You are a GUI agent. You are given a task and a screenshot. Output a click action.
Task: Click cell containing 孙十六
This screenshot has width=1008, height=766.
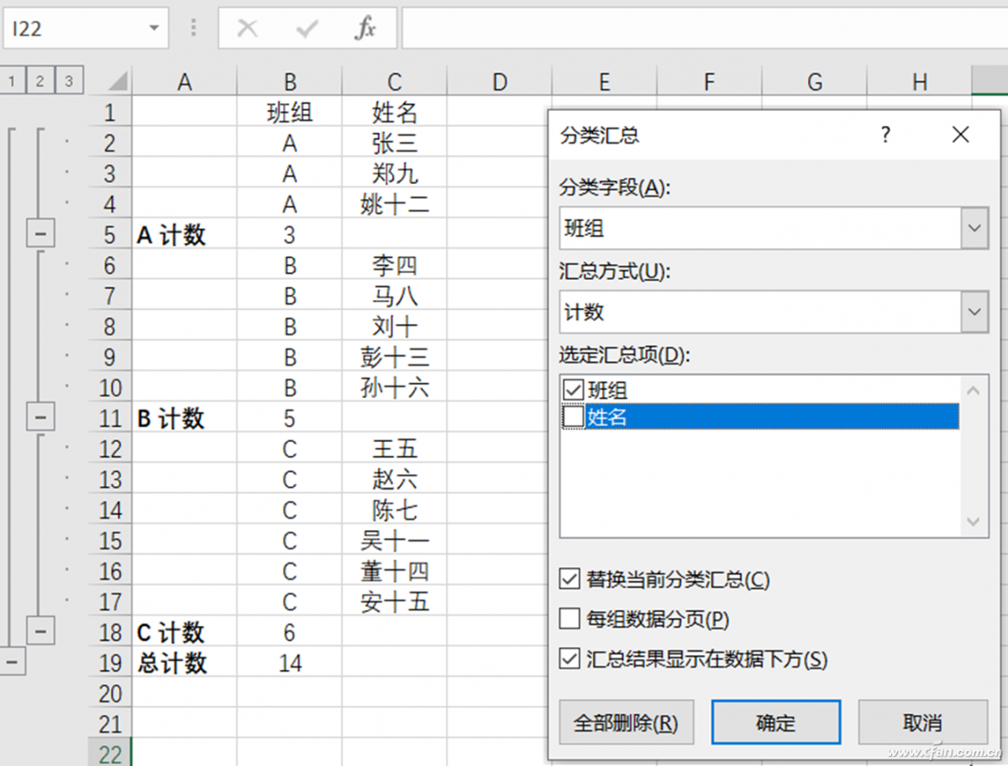[x=395, y=387]
